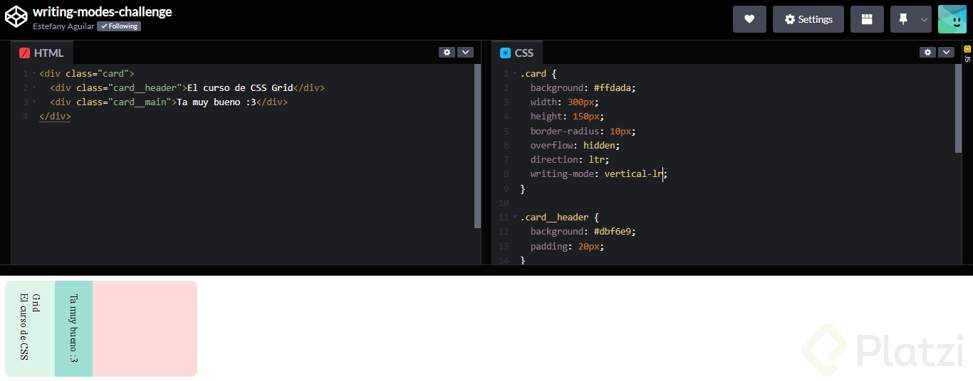Toggle the Following button for Estefany Aguilar

pos(119,26)
